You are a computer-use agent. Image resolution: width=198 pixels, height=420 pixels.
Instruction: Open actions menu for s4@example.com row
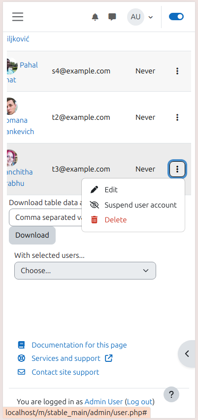(x=177, y=71)
